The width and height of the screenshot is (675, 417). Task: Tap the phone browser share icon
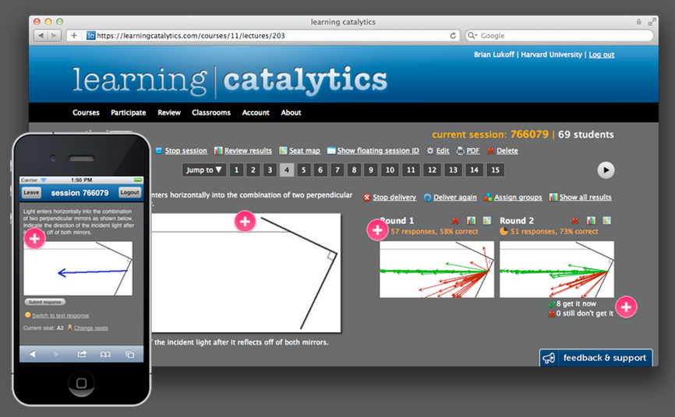(x=82, y=354)
